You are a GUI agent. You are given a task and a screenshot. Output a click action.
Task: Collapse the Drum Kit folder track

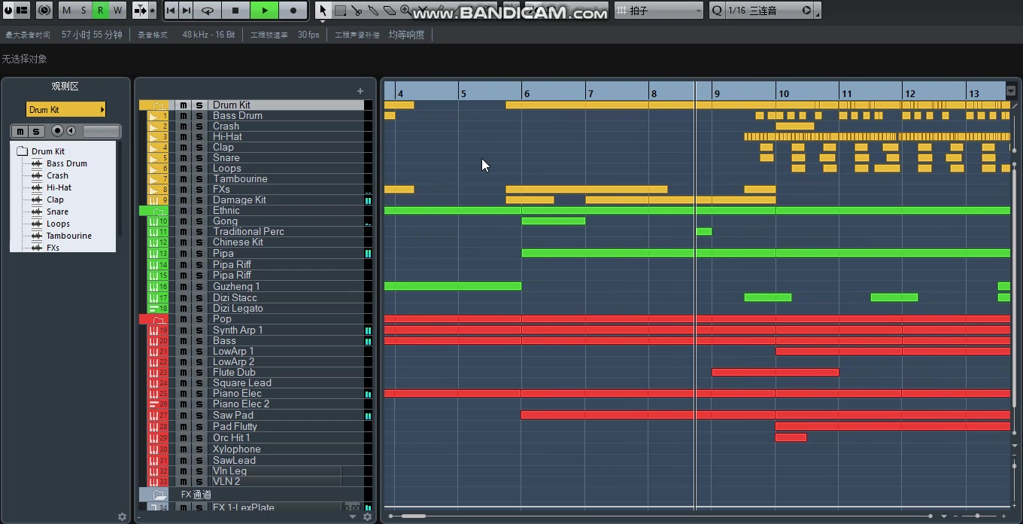[x=158, y=105]
